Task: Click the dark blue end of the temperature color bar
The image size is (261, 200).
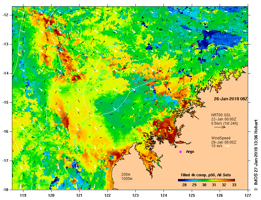Action: 179,180
